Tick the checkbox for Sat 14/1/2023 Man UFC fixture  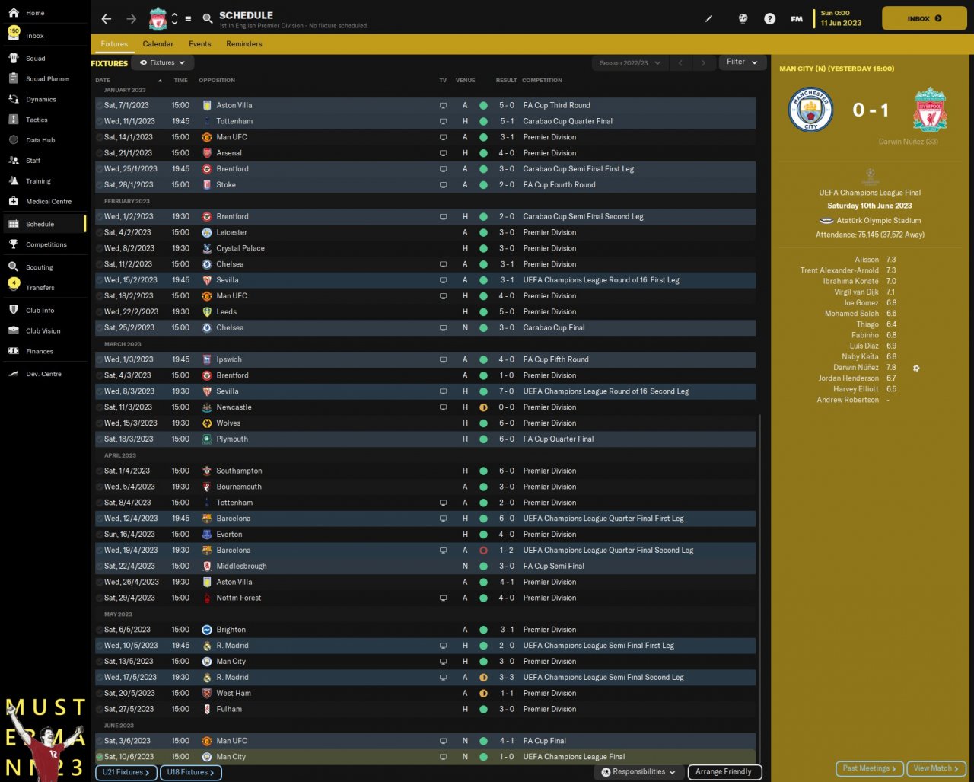point(99,137)
